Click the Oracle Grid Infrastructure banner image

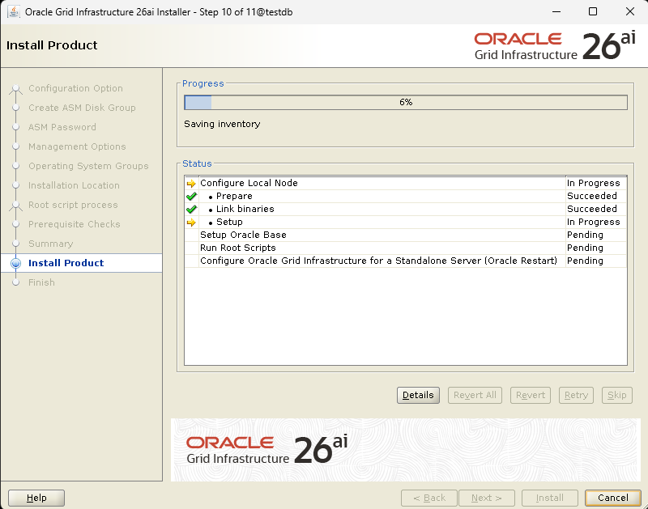[x=406, y=450]
